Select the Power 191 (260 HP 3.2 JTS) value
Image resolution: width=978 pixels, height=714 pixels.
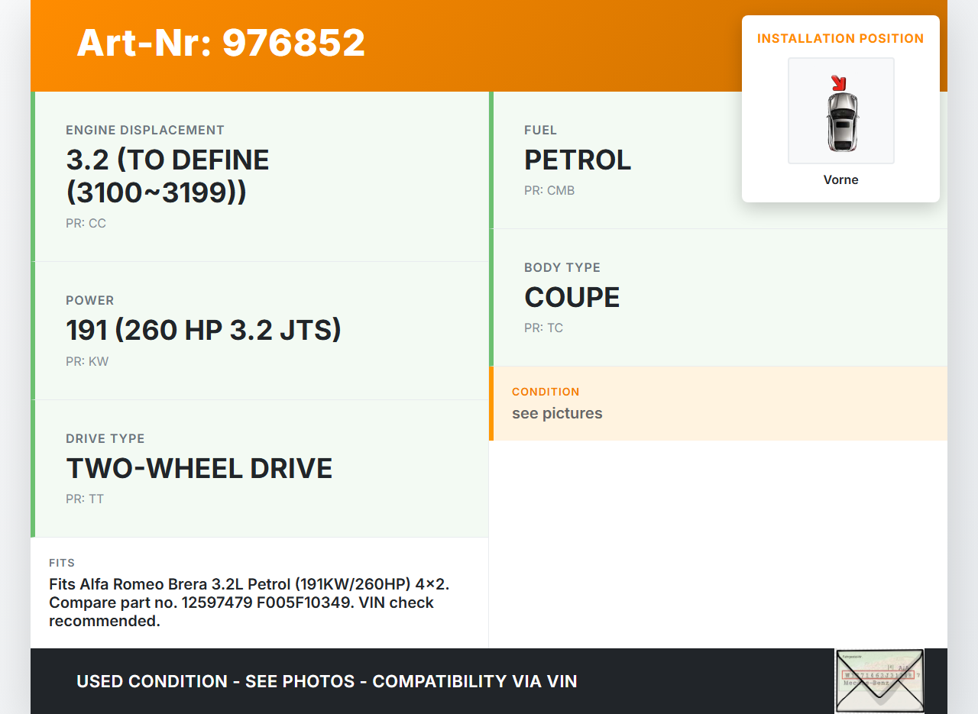[x=203, y=330]
